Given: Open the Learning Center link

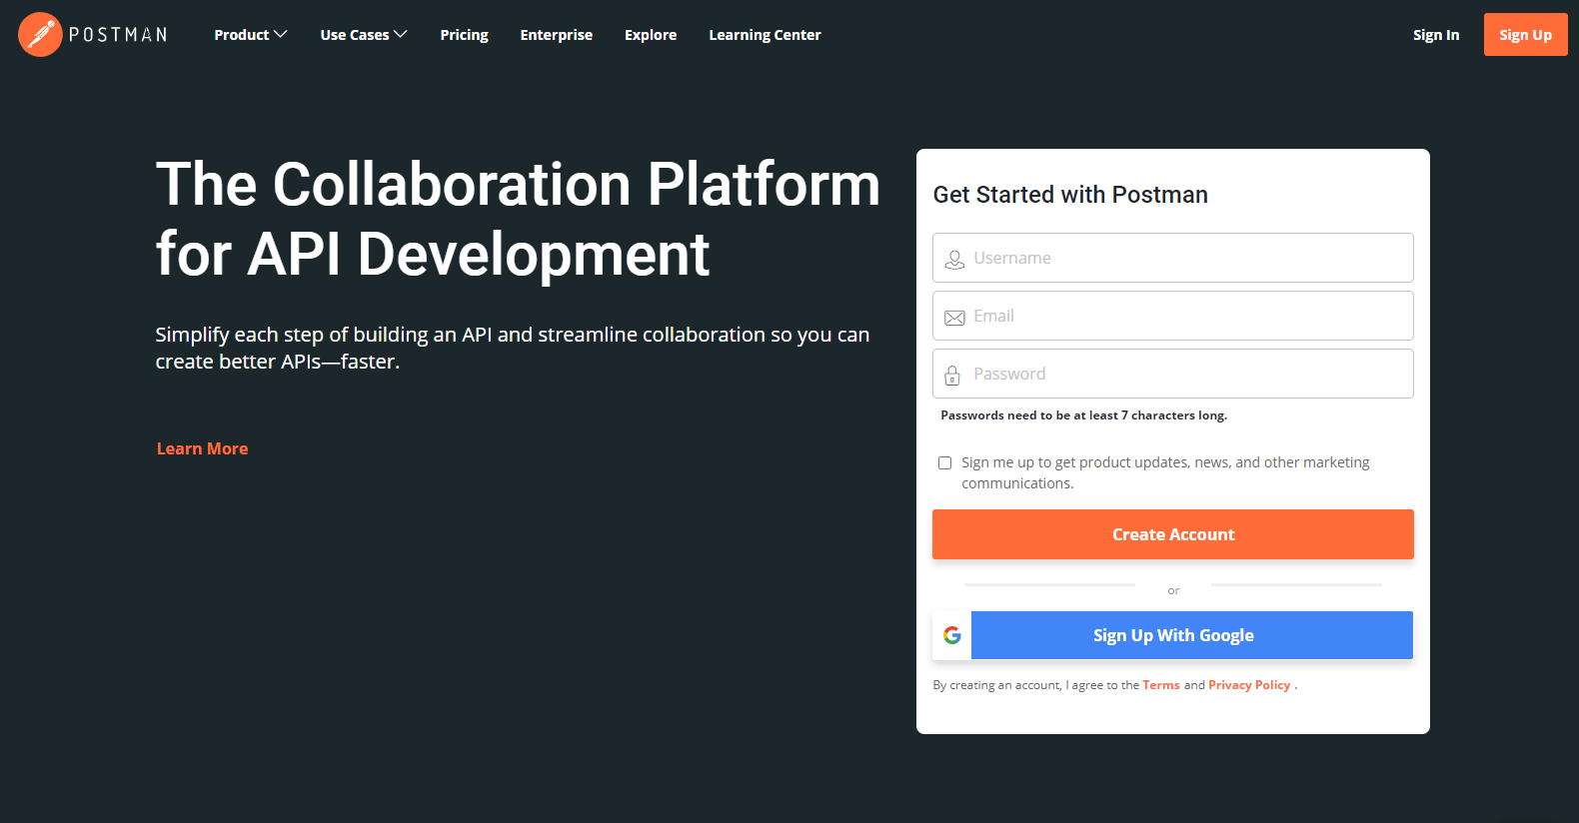Looking at the screenshot, I should click(765, 35).
